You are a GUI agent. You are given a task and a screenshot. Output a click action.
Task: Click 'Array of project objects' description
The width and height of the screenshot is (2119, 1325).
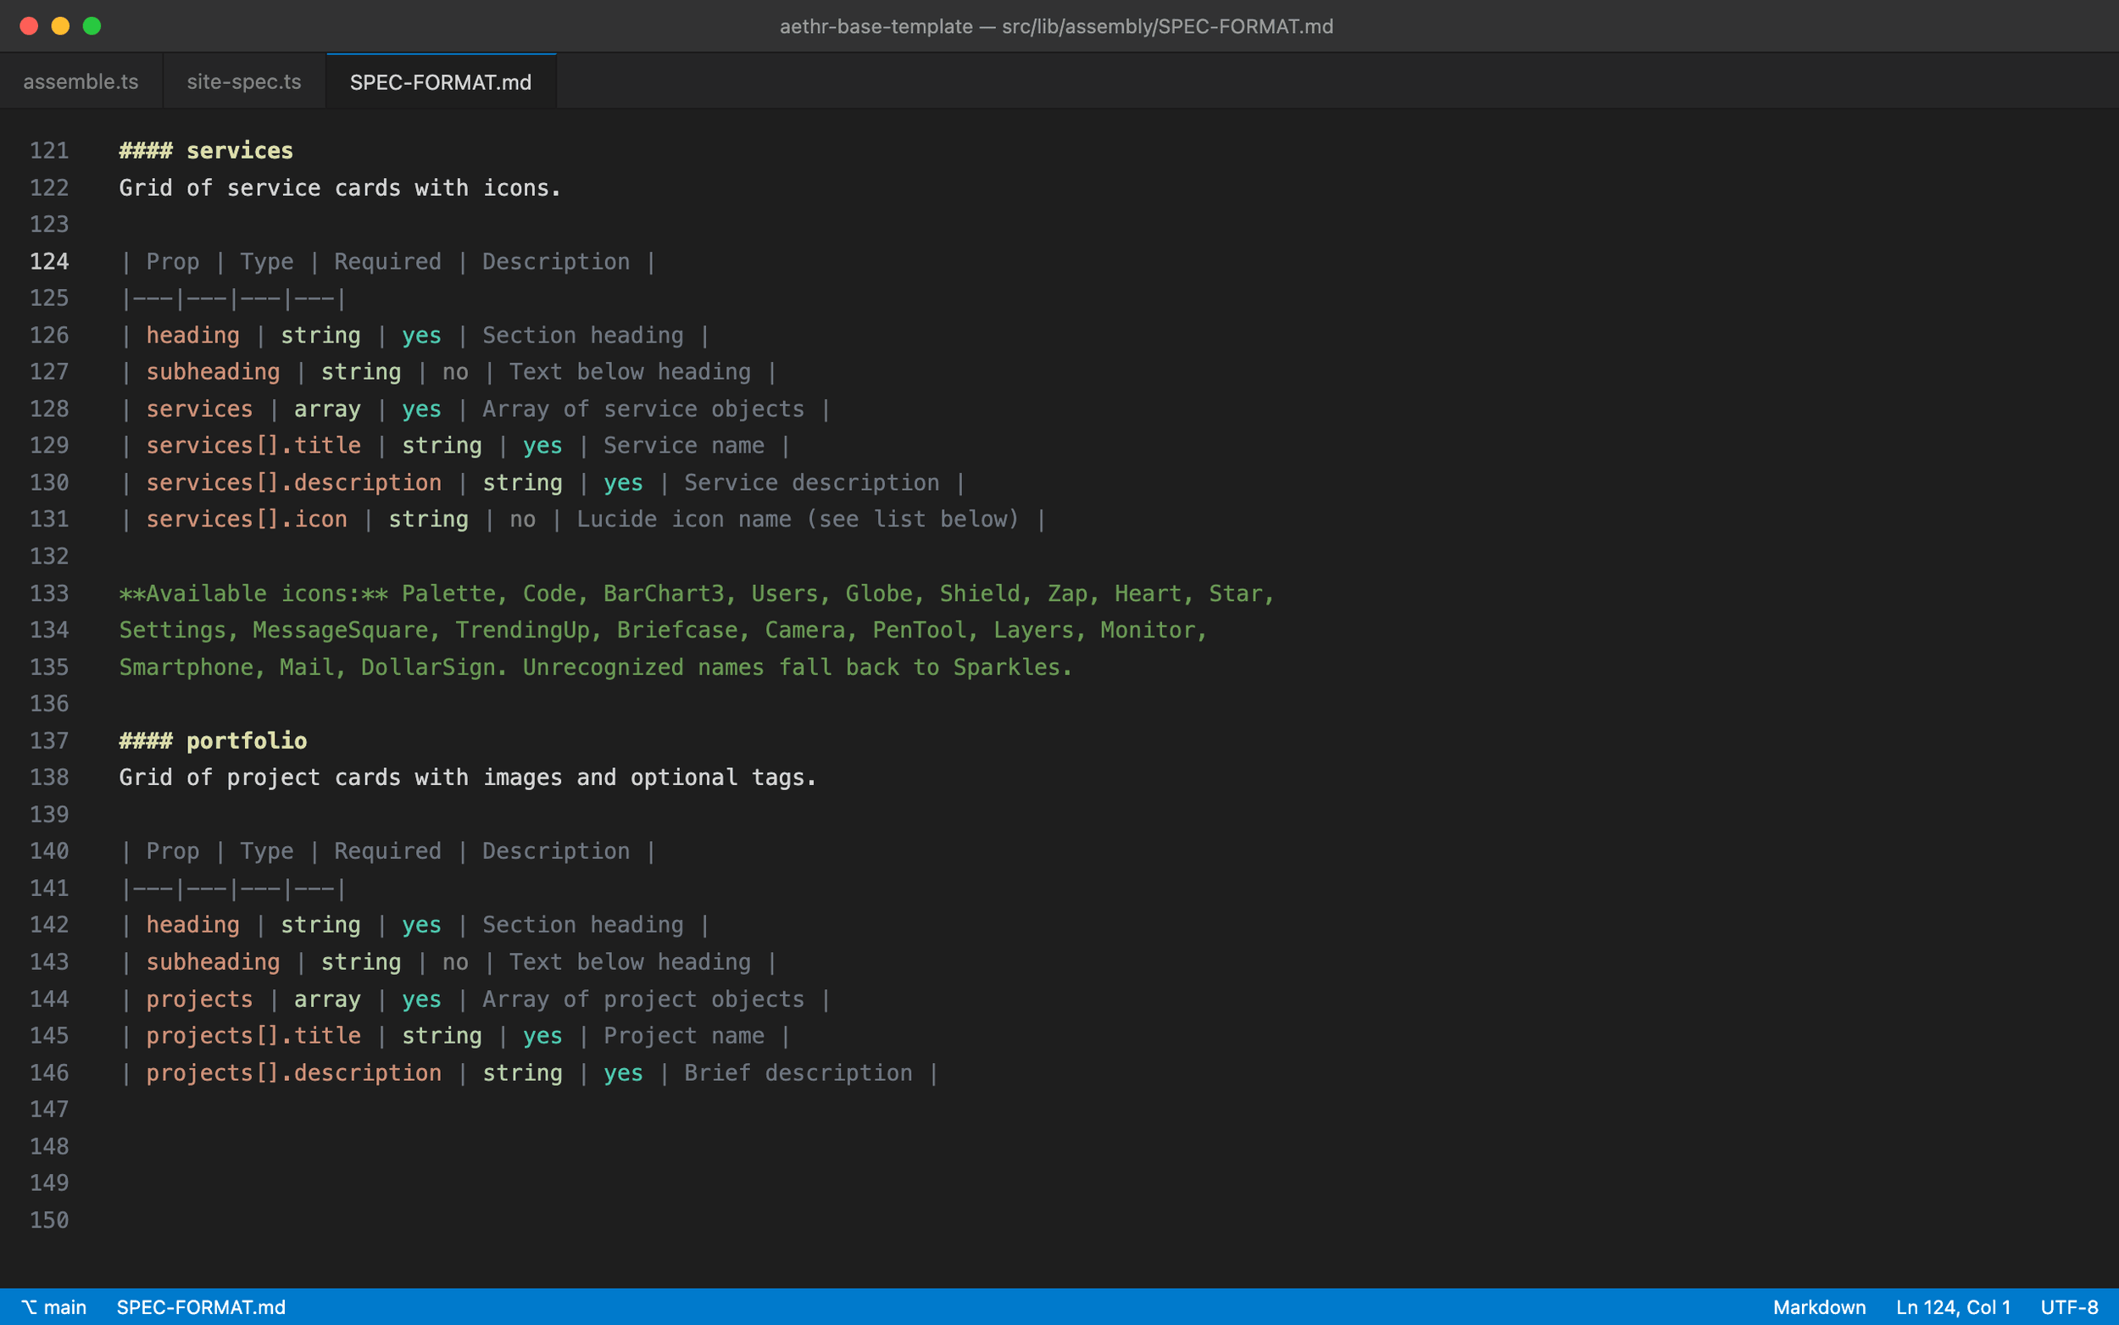[x=643, y=999]
